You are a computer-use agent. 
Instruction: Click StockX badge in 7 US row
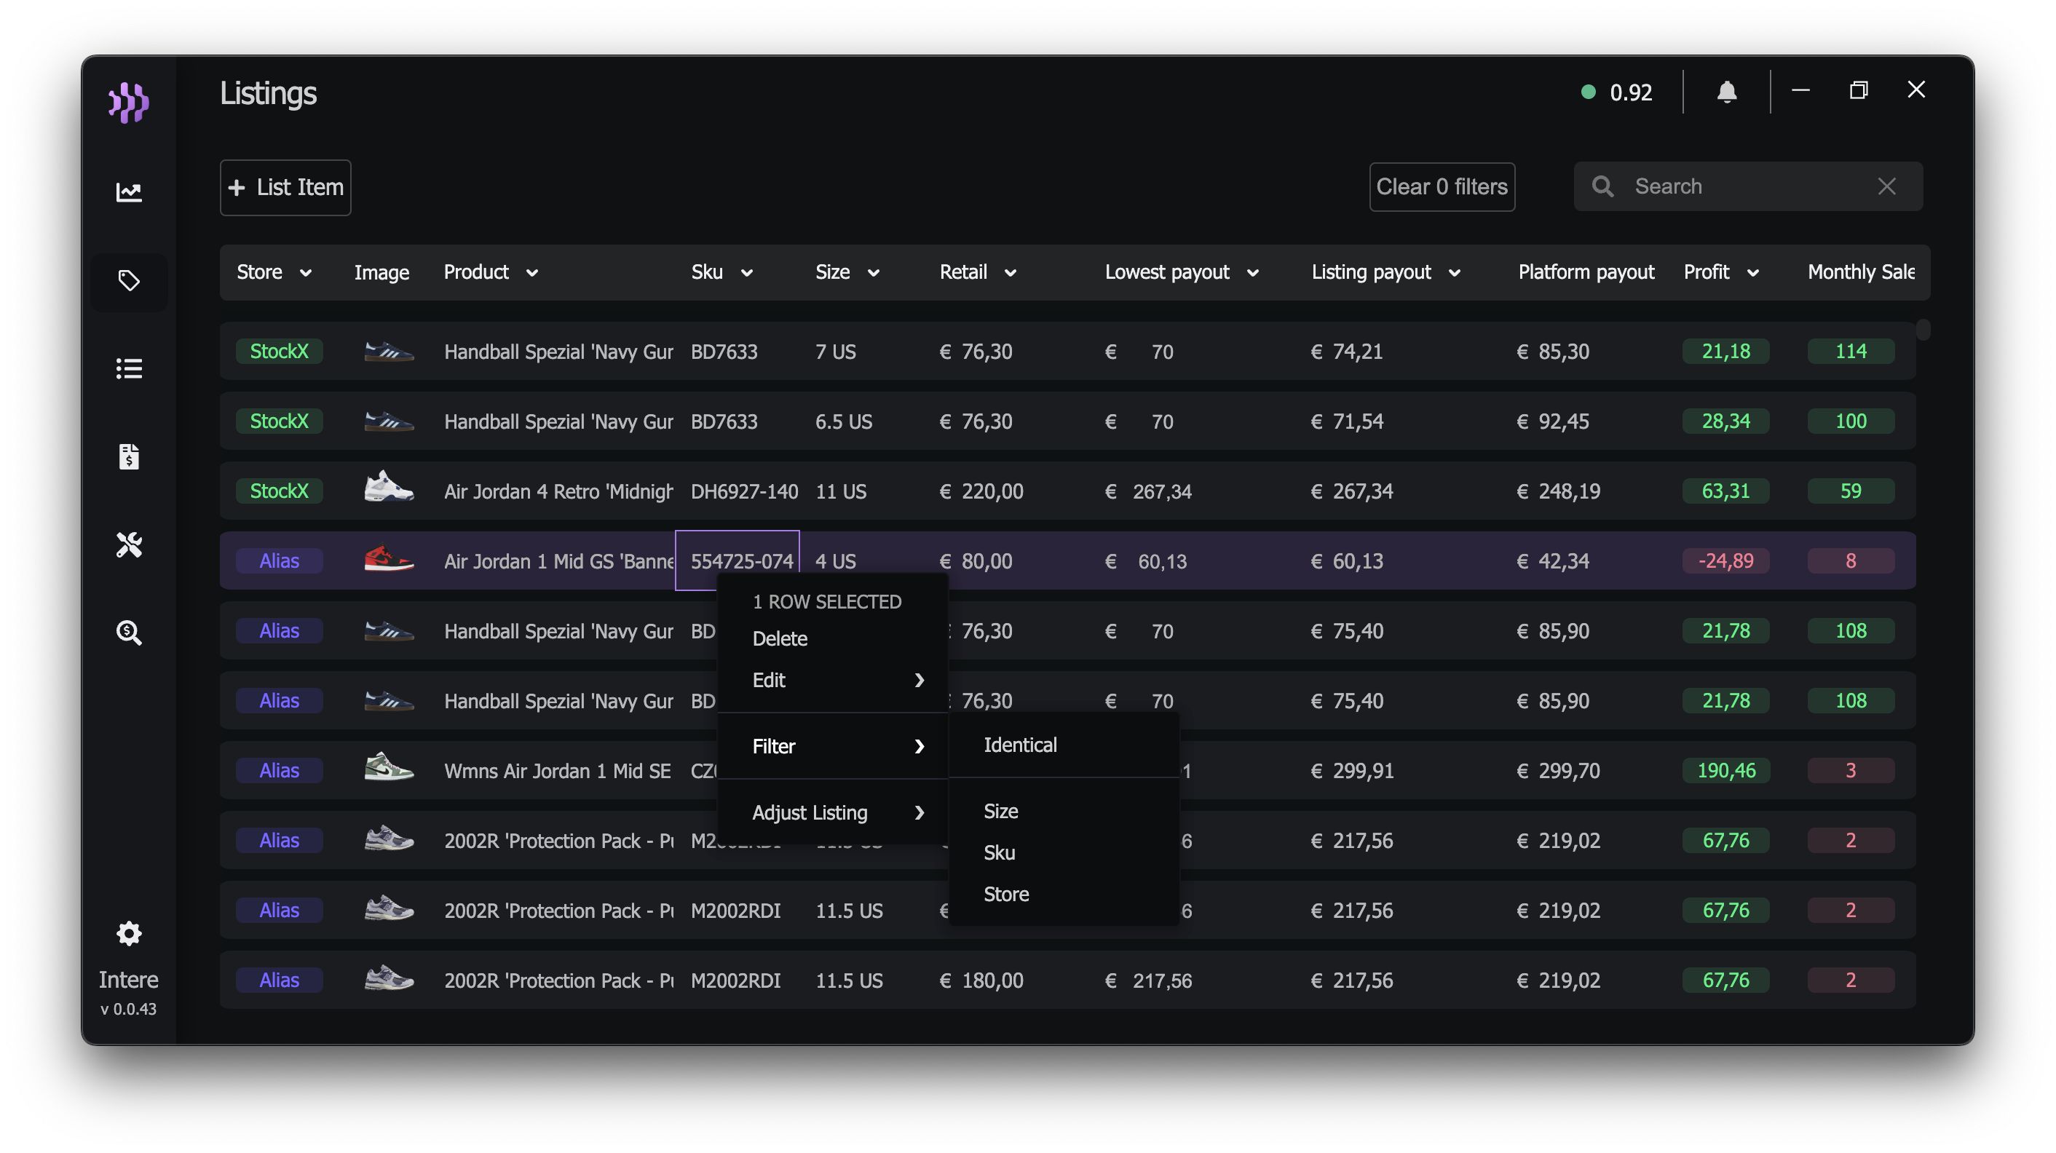280,351
